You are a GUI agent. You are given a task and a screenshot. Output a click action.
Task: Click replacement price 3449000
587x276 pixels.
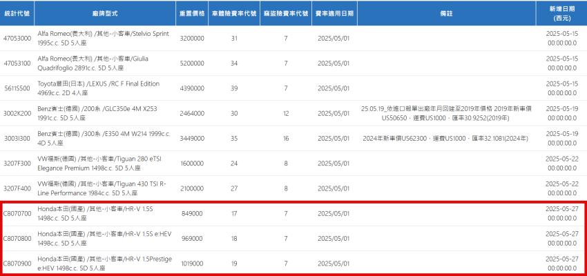coord(192,139)
